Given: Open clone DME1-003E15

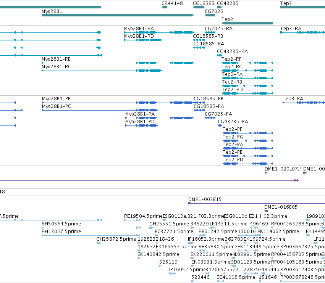Looking at the screenshot, I should 257,203.
